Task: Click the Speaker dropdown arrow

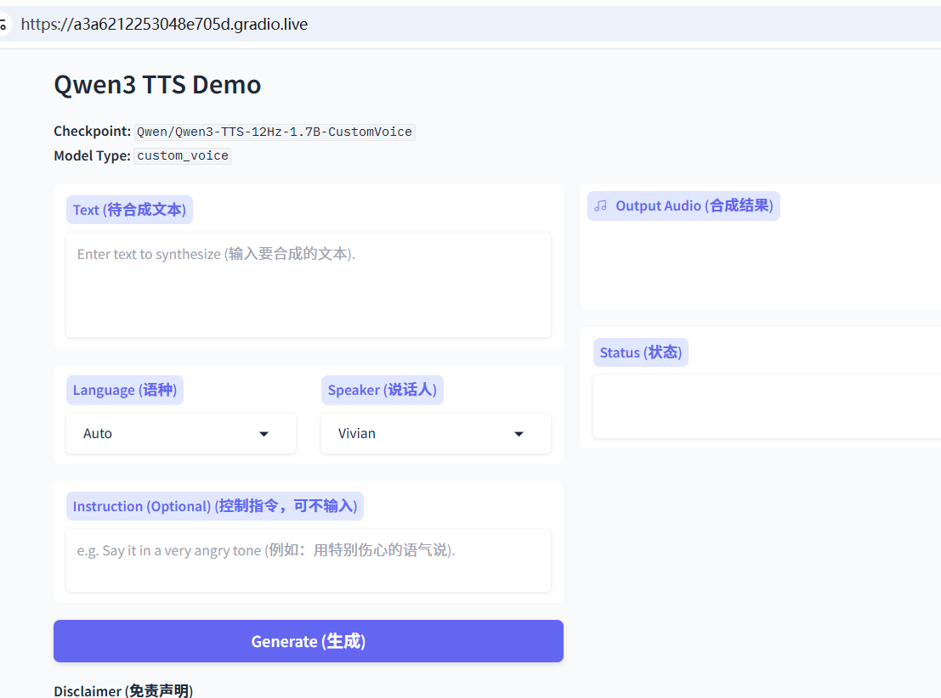Action: click(x=519, y=434)
